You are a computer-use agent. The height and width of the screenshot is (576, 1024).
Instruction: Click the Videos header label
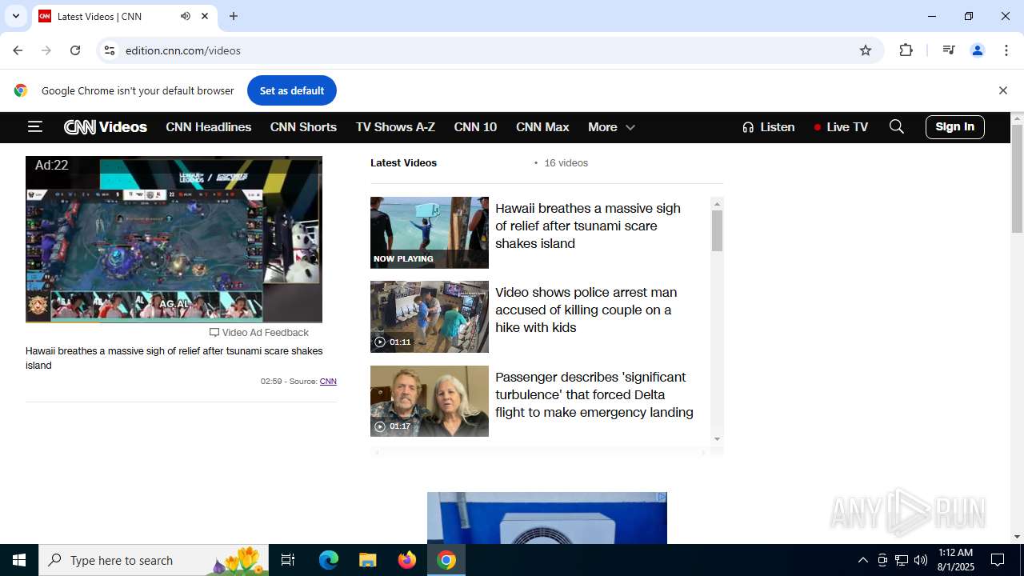pyautogui.click(x=123, y=127)
